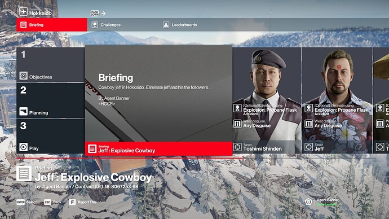Click the trophy icon beside Challenges
Screen dimensions: 389x219
coord(95,25)
